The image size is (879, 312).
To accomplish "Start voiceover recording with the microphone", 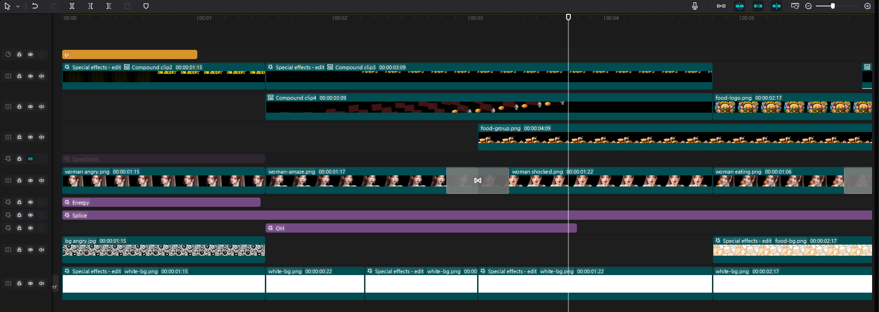I will tap(695, 6).
